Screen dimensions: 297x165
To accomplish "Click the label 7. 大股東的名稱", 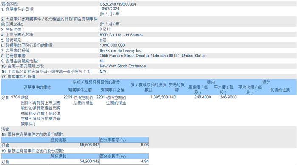I will click(x=16, y=50).
